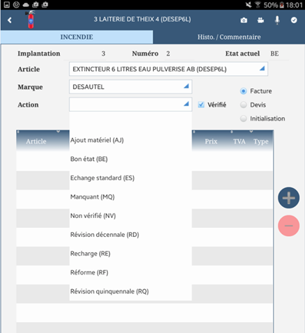The height and width of the screenshot is (333, 305).
Task: Select Echange standard (ES) entry
Action: [x=102, y=178]
